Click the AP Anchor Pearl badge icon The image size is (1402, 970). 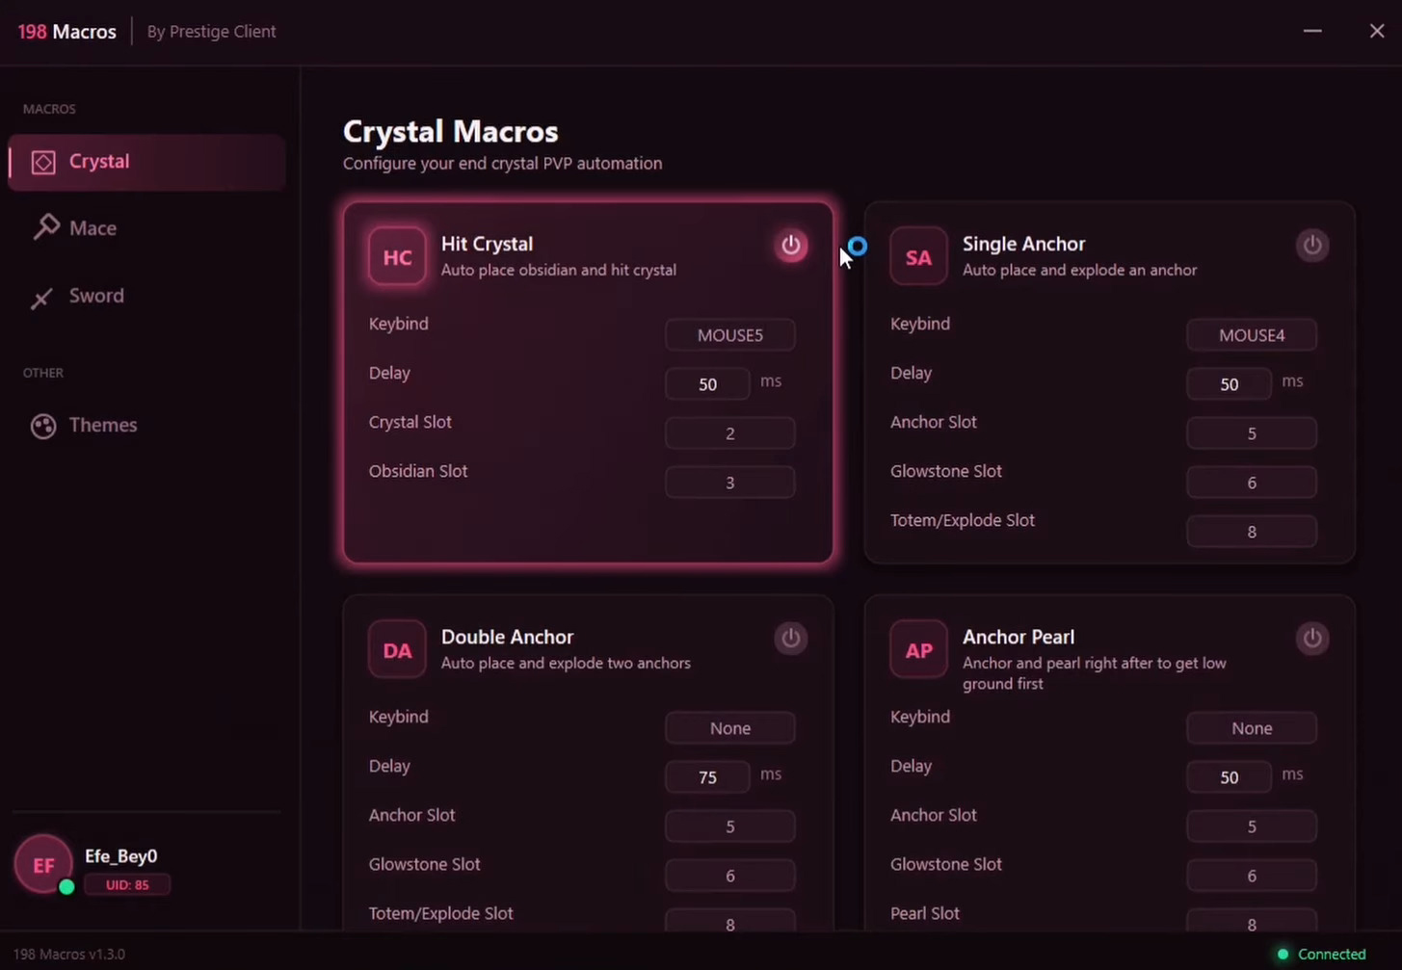coord(917,649)
